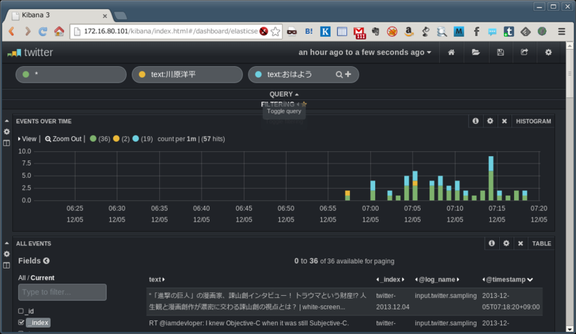The width and height of the screenshot is (576, 334).
Task: Focus the Type to filter field
Action: coord(63,292)
